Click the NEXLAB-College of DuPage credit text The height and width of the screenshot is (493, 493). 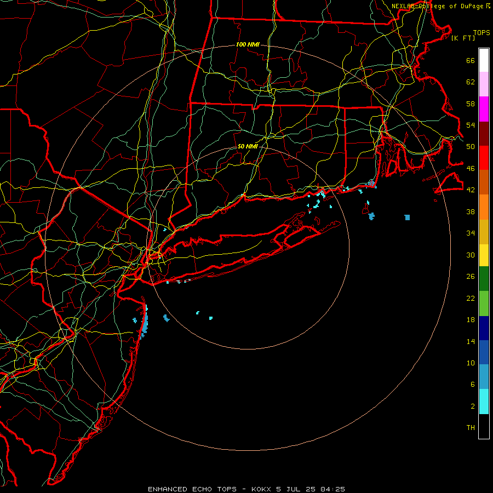coord(437,6)
